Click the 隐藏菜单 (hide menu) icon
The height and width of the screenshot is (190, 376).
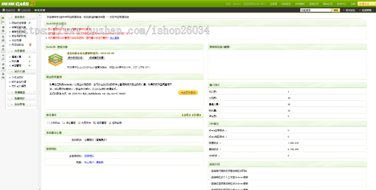[x=4, y=10]
